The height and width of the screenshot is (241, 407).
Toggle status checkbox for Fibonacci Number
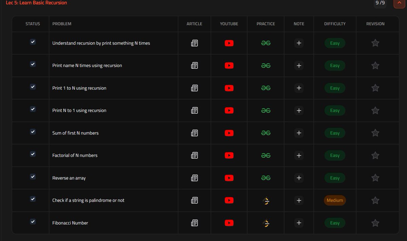(x=33, y=222)
